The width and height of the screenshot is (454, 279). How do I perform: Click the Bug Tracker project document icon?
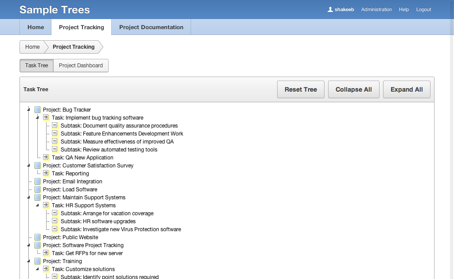pos(37,110)
